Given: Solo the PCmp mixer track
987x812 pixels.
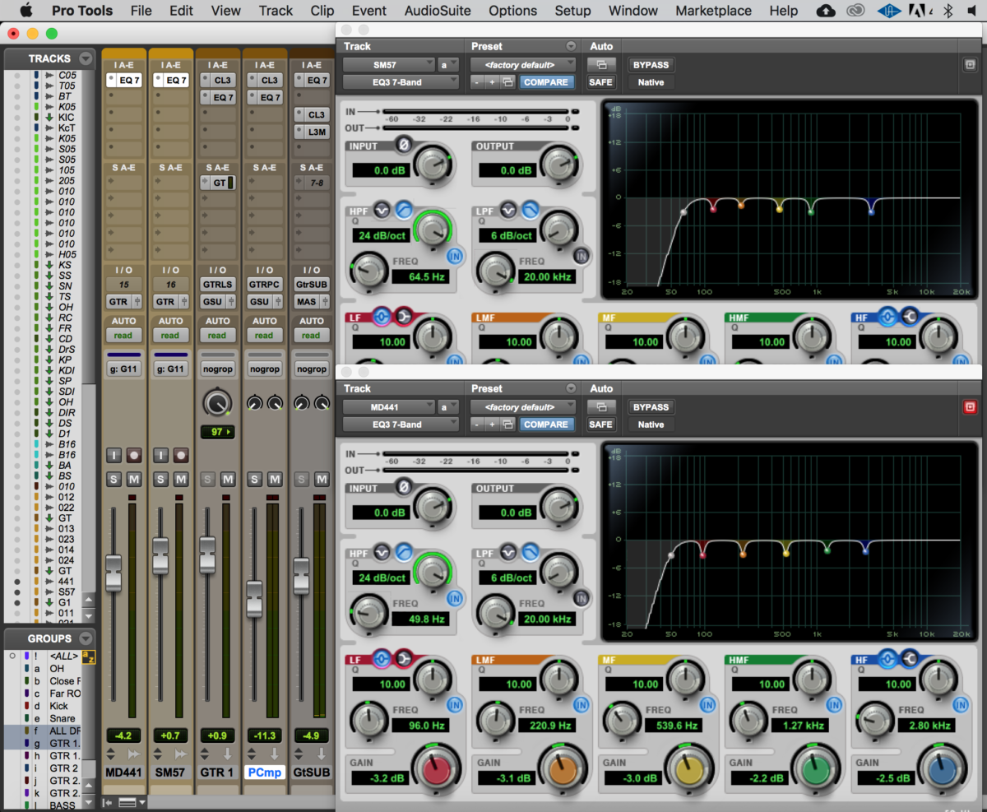Looking at the screenshot, I should click(254, 480).
